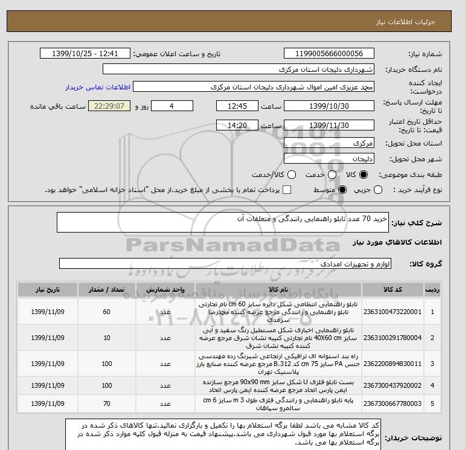Click row 3 product name traffic bollard PA
Image resolution: width=465 pixels, height=450 pixels.
pyautogui.click(x=278, y=364)
